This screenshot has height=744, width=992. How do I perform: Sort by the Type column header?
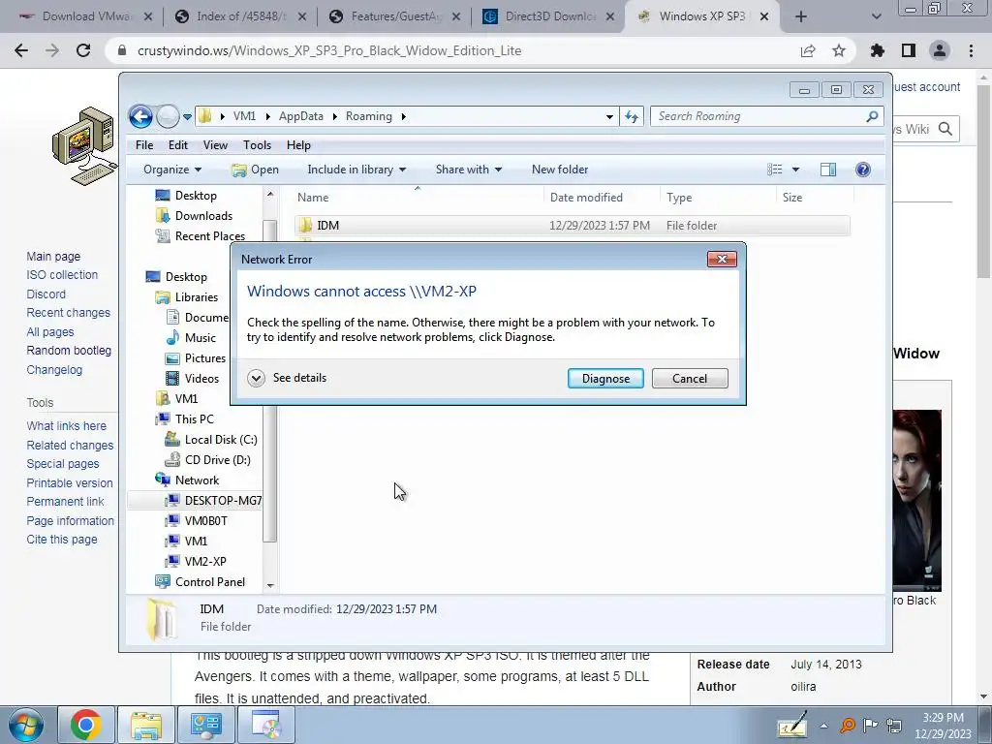pyautogui.click(x=718, y=198)
